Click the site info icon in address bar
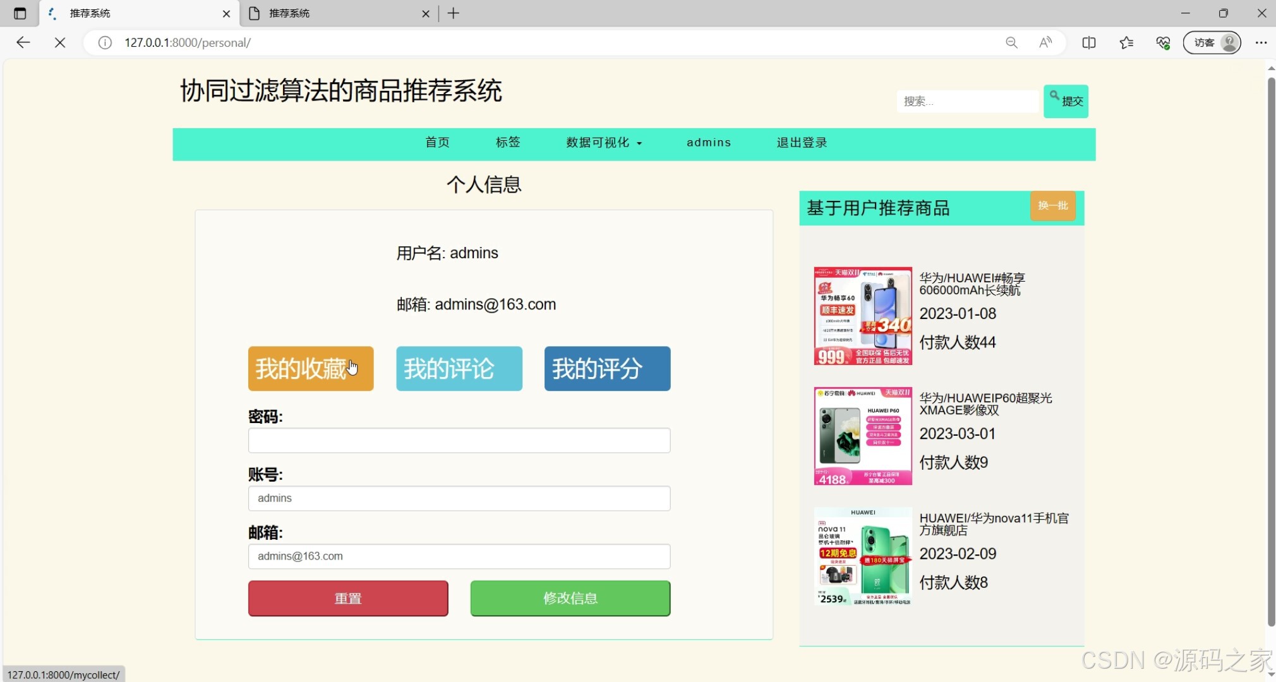 point(104,42)
